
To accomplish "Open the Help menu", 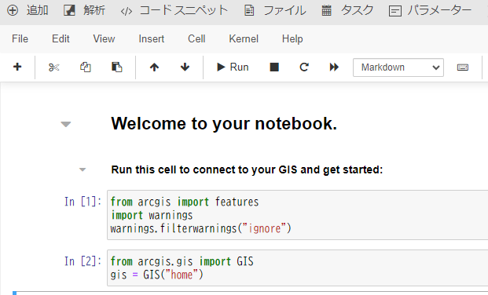I will [292, 39].
